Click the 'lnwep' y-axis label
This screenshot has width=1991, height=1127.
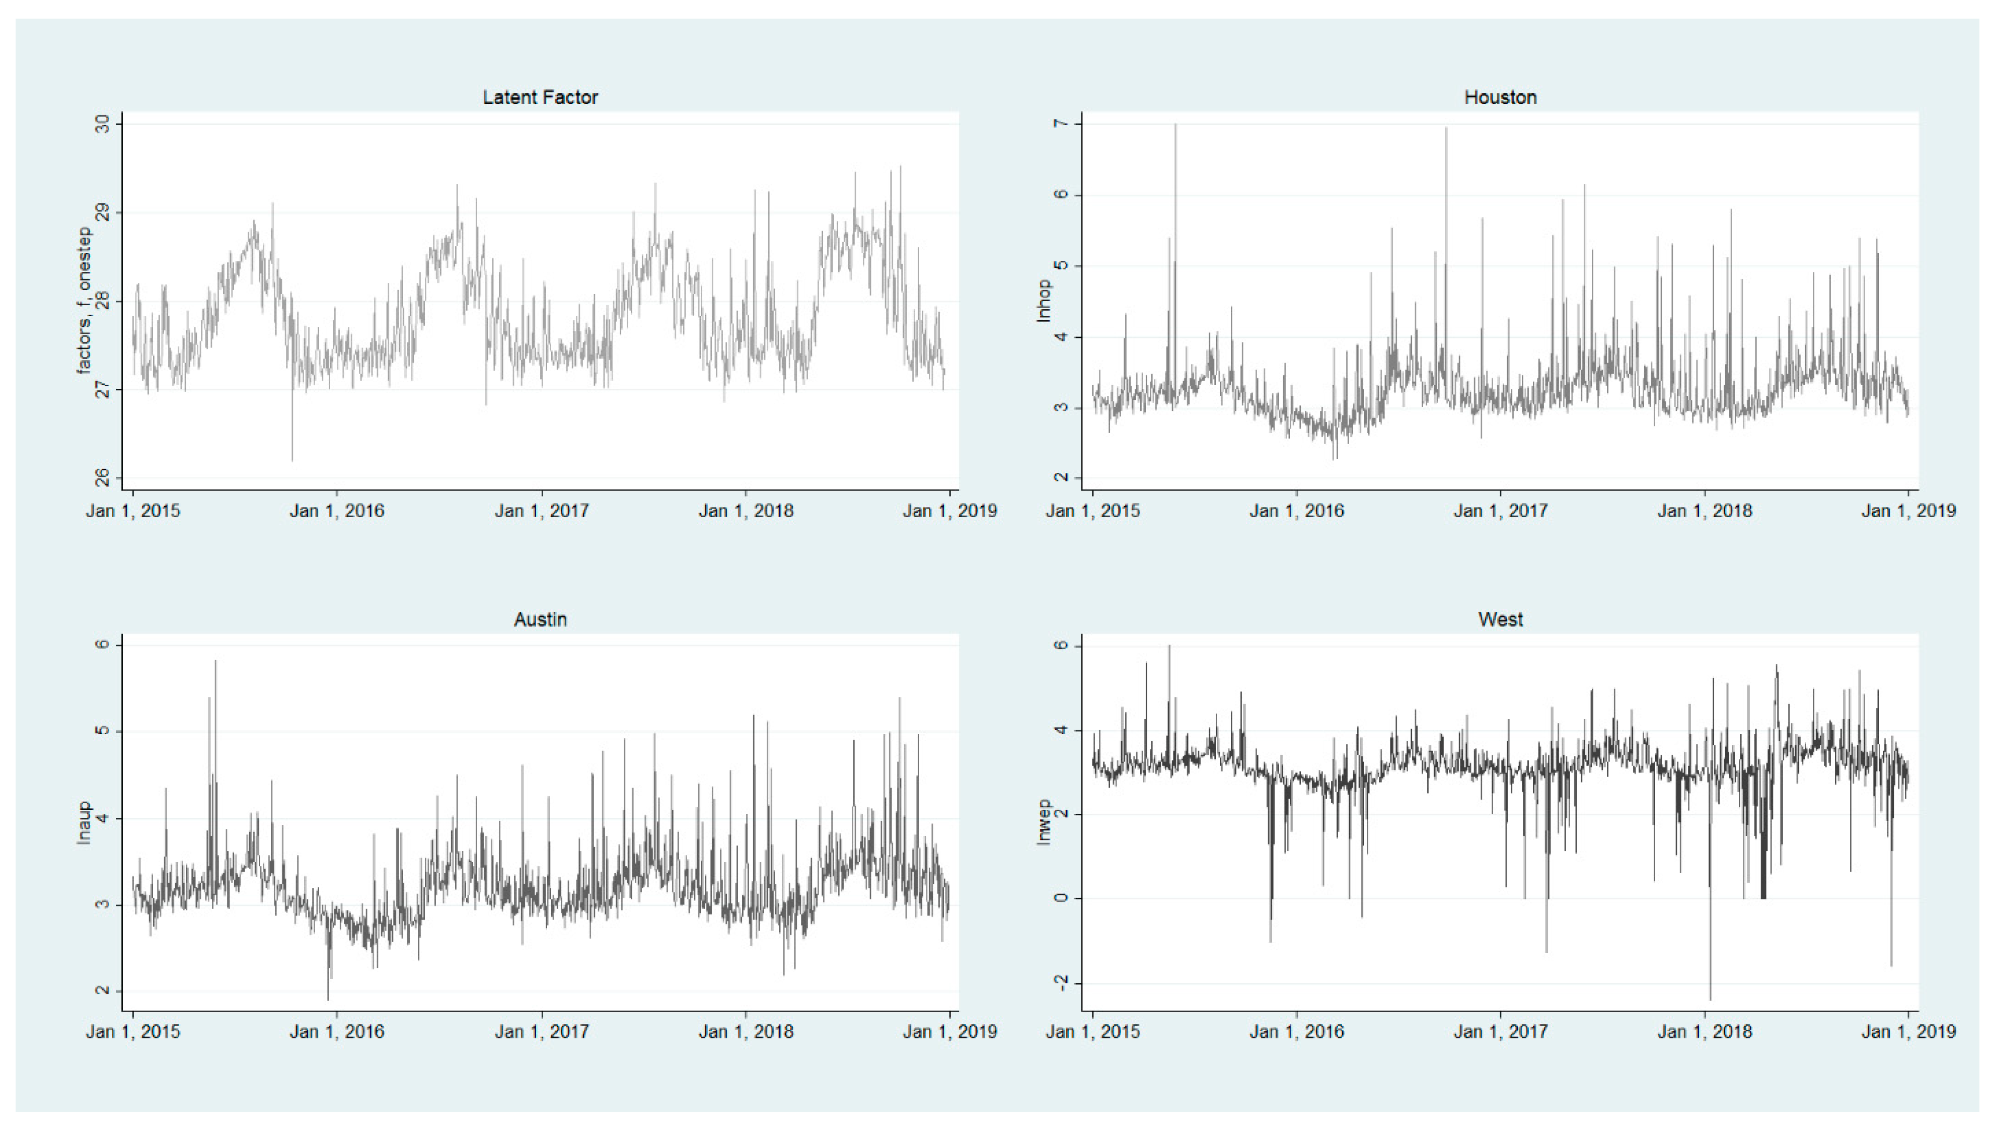pyautogui.click(x=1043, y=822)
